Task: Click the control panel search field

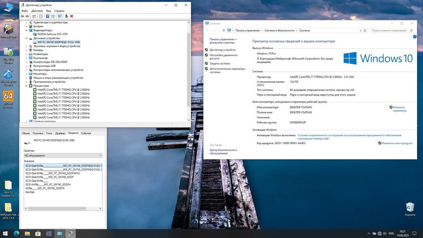Action: [391, 30]
